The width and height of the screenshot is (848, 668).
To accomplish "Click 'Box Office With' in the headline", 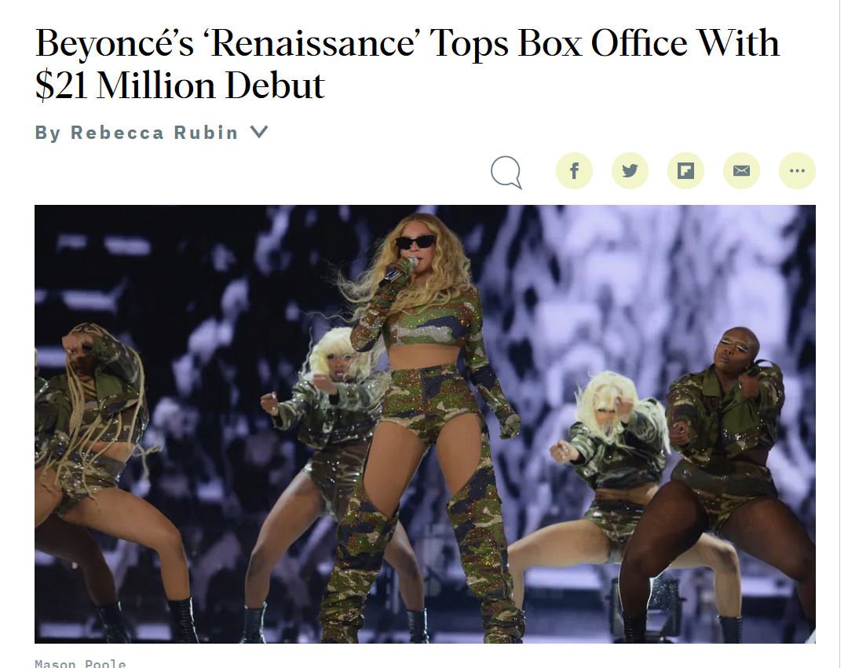I will click(649, 42).
